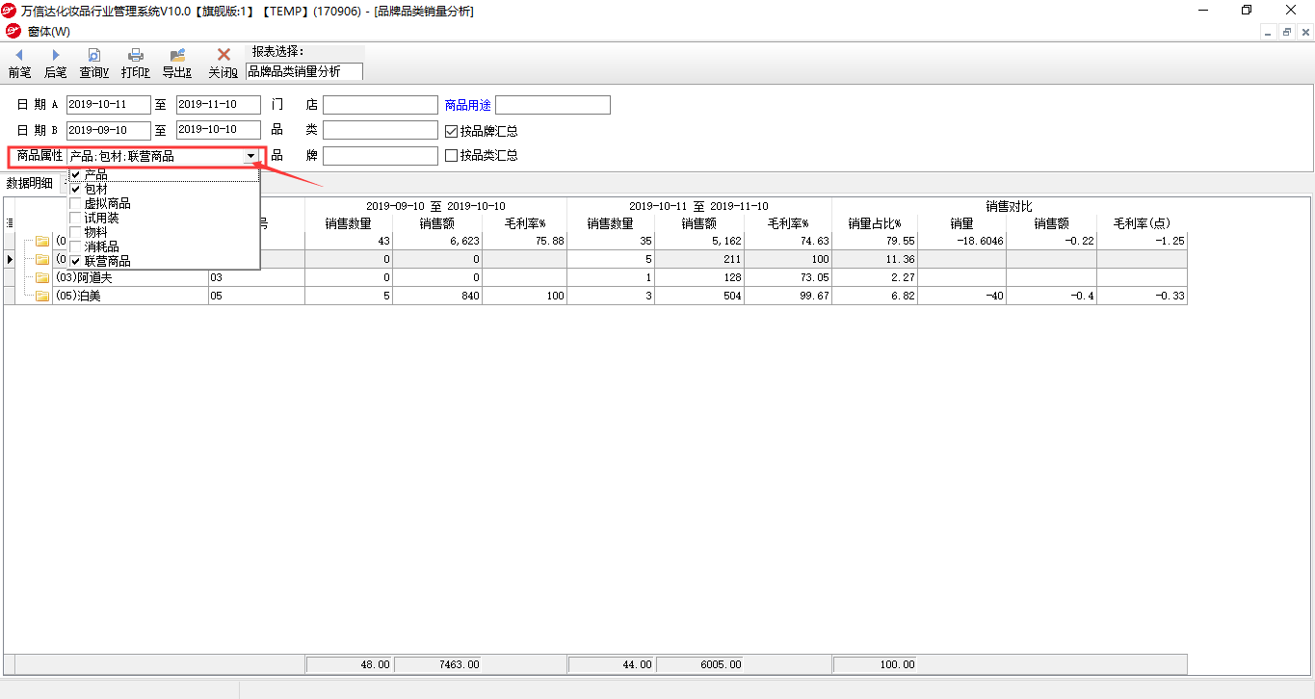Click cell with value 99.67

tap(788, 297)
